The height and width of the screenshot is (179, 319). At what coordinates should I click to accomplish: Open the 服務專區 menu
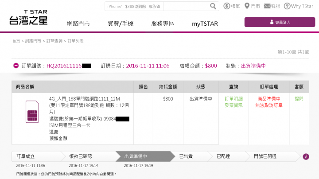tap(163, 23)
